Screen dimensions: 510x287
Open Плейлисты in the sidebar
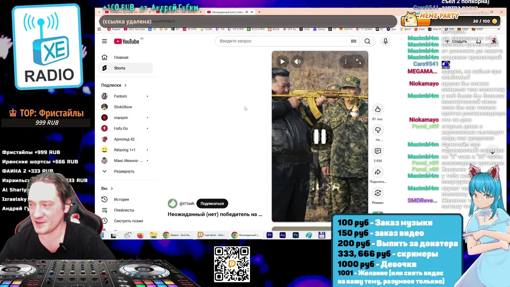[x=126, y=210]
